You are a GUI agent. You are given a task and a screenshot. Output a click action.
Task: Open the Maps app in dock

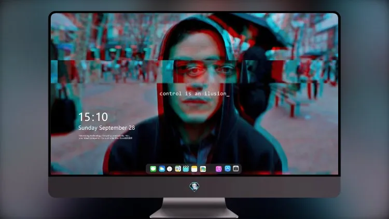click(x=178, y=169)
